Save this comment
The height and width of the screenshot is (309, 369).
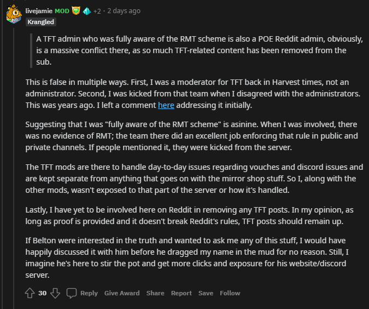206,293
